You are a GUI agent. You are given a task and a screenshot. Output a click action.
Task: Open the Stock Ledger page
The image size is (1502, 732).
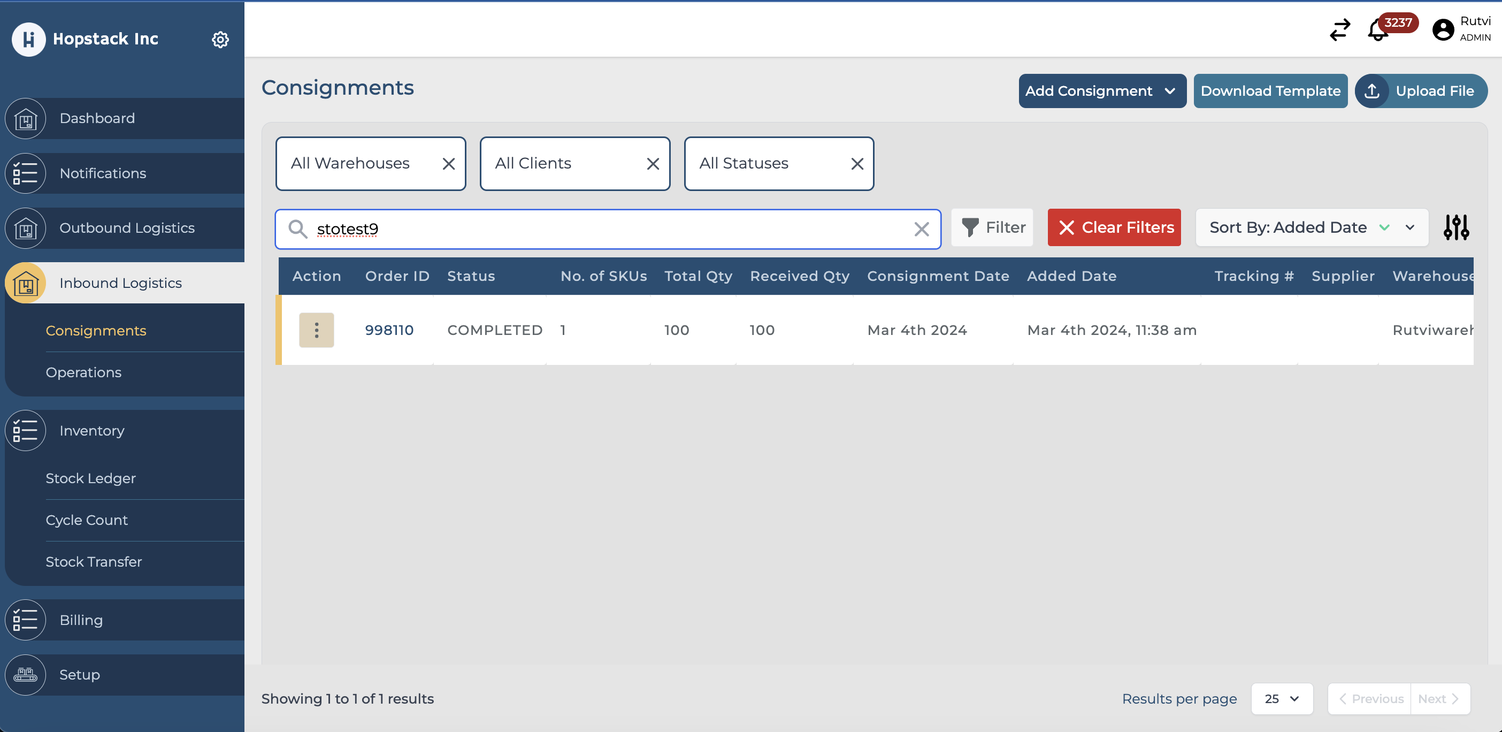tap(91, 478)
